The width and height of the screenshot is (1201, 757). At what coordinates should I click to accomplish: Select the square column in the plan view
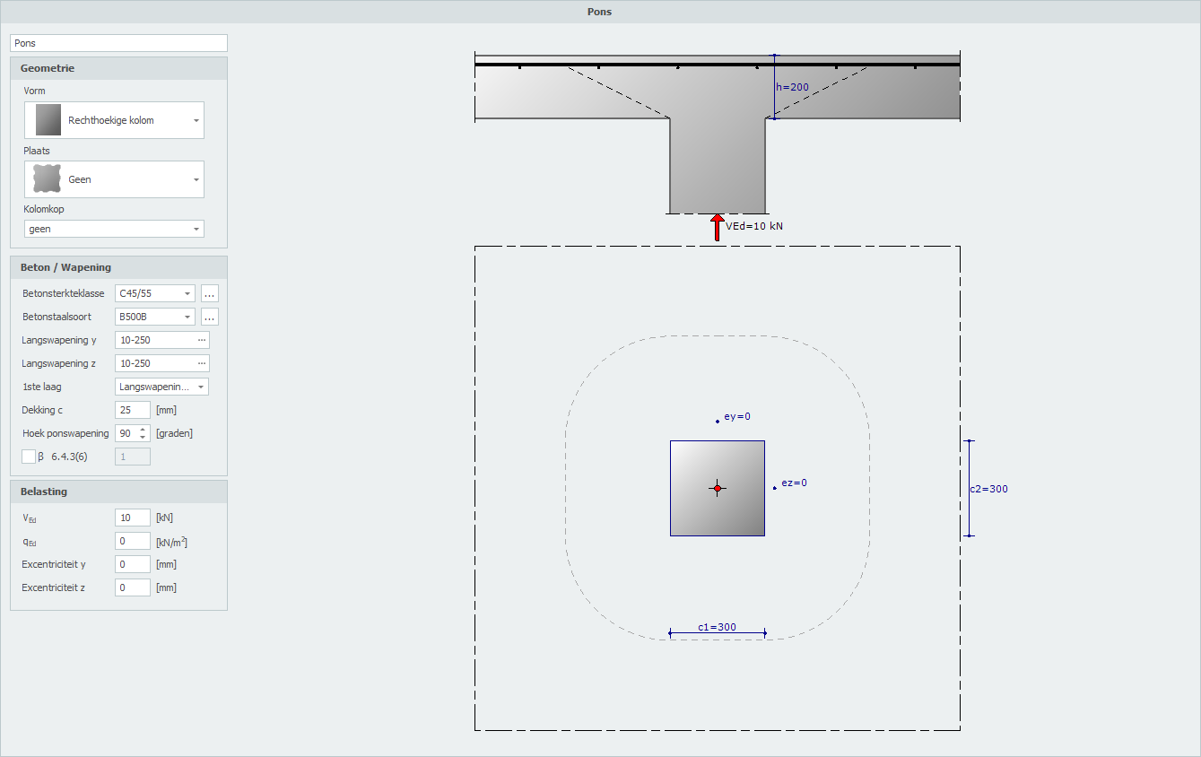[x=717, y=488]
